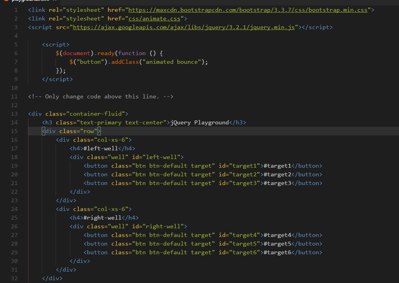
Task: Click the closing '});' on line 8
Action: (x=61, y=70)
